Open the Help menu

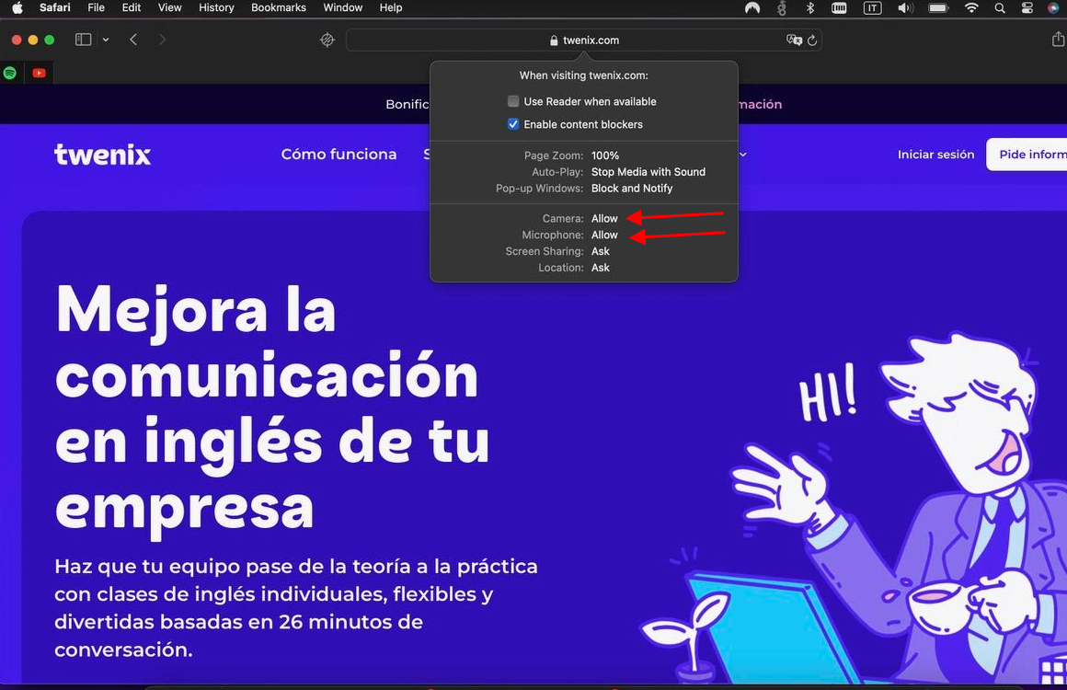click(x=391, y=7)
